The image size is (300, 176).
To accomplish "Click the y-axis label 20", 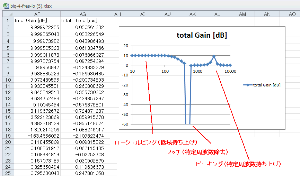I will click(126, 46).
